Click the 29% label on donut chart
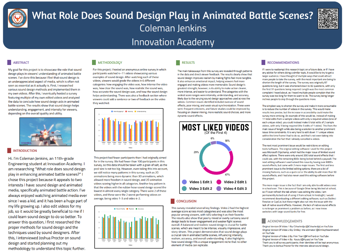The image size is (343, 252). [x=196, y=152]
